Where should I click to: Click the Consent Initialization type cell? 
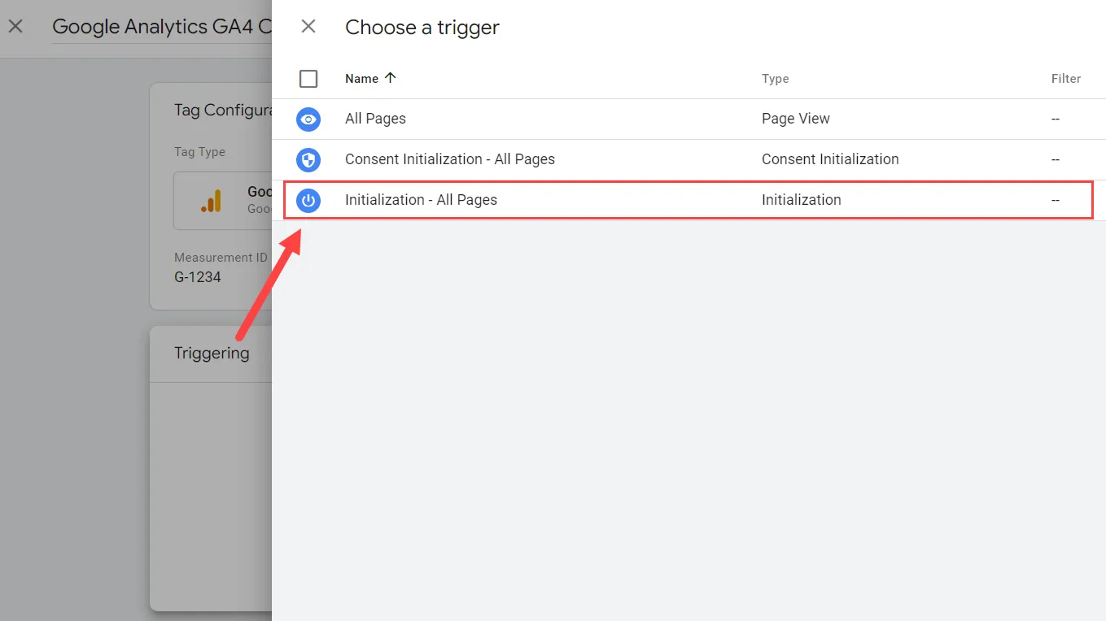click(830, 159)
